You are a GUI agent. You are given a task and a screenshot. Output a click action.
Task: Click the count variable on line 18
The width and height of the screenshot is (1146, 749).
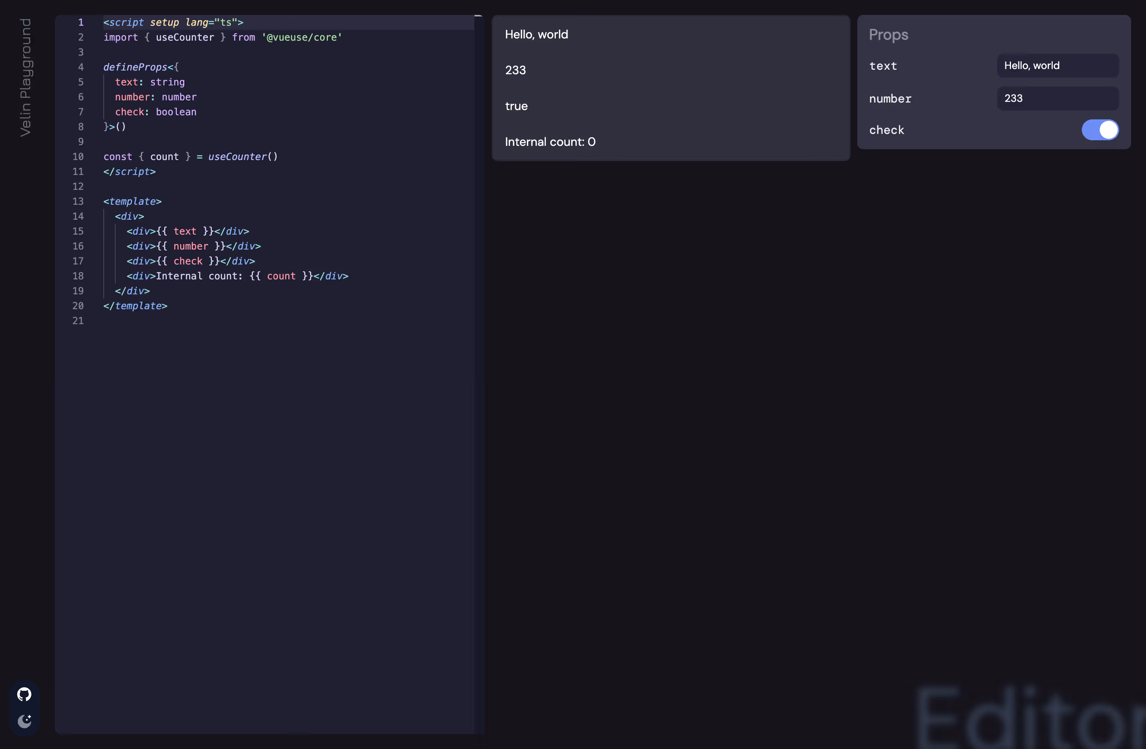281,276
